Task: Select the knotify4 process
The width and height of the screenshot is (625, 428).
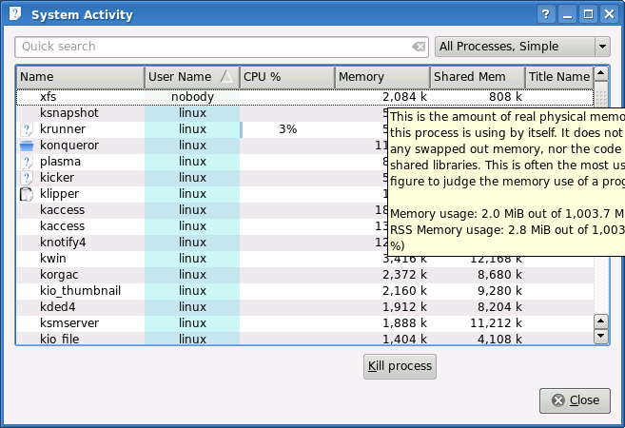Action: pyautogui.click(x=63, y=243)
